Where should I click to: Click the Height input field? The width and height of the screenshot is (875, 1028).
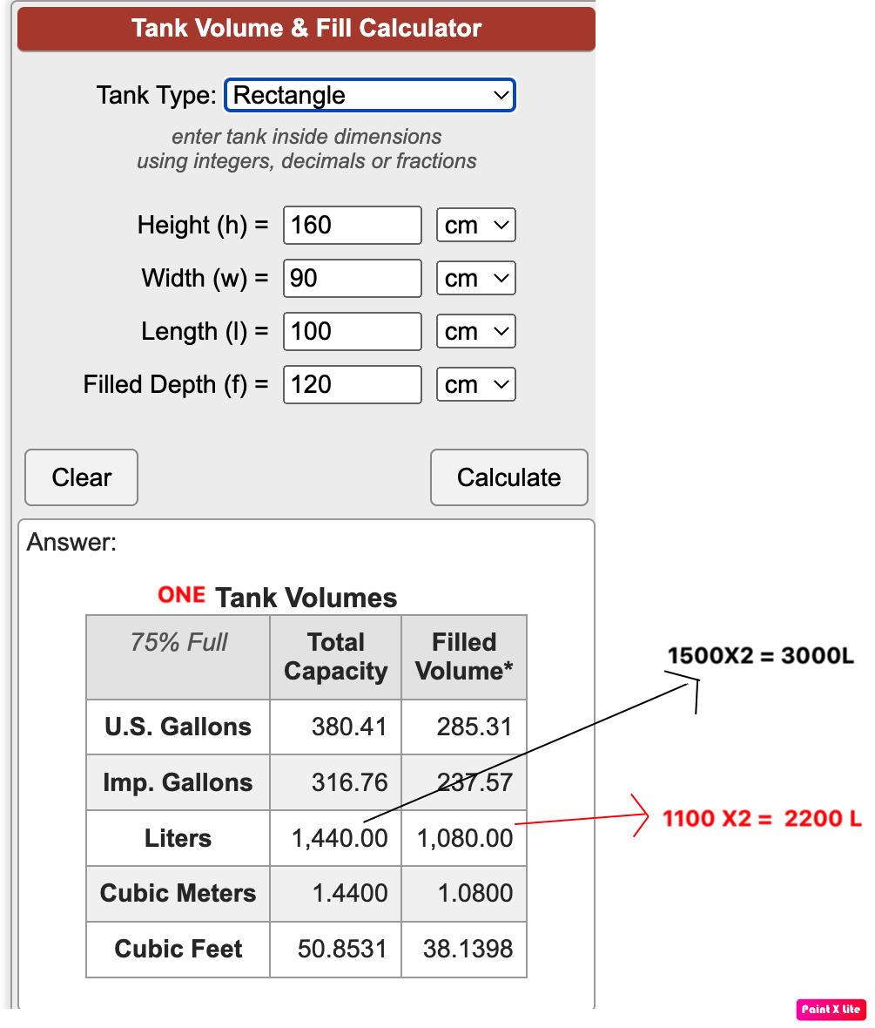[352, 226]
